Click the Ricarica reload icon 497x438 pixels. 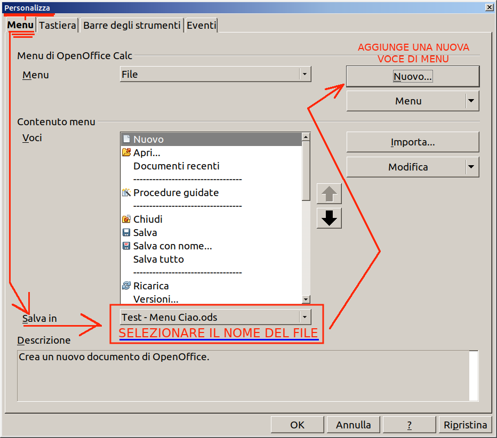(126, 286)
